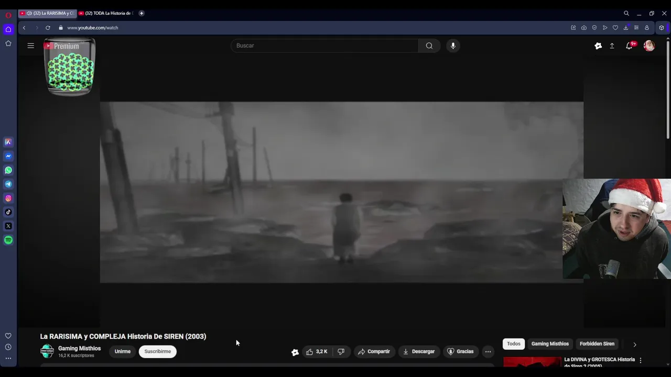671x377 pixels.
Task: Open the YouTube guide hamburger menu
Action: 31,46
